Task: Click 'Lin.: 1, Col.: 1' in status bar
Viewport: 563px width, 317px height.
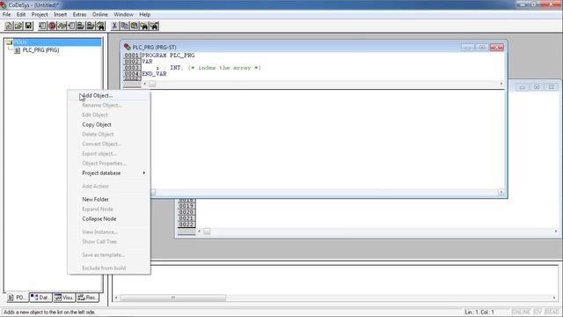Action: 479,312
